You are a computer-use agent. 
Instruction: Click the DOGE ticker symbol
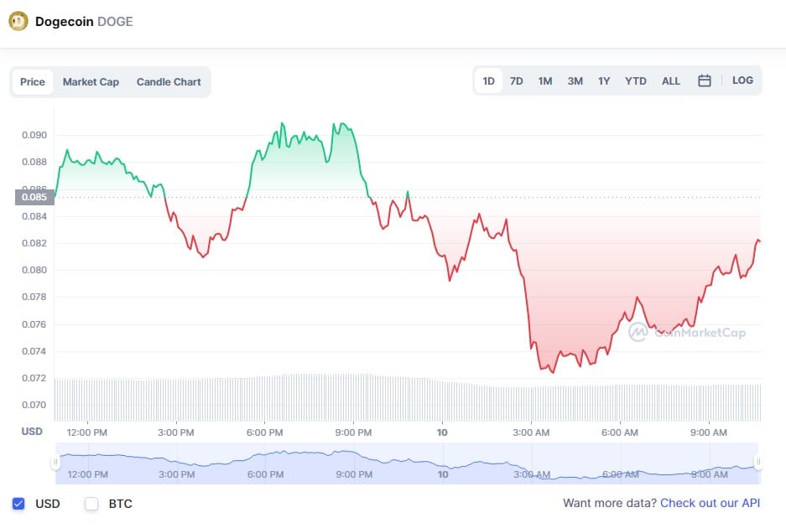[x=115, y=22]
